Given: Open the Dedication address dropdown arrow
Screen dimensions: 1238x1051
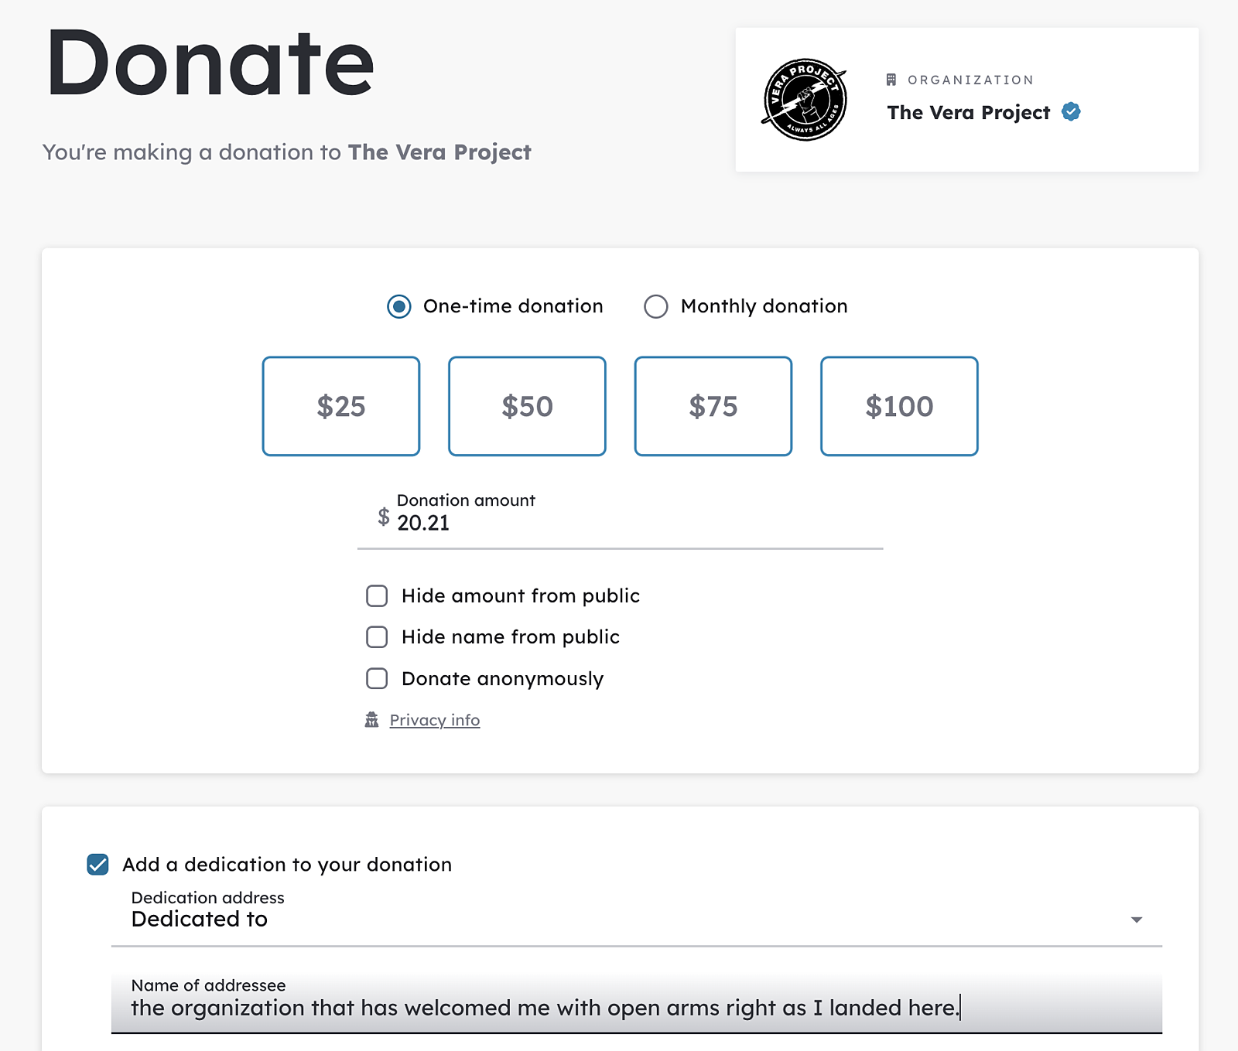Looking at the screenshot, I should (1137, 920).
